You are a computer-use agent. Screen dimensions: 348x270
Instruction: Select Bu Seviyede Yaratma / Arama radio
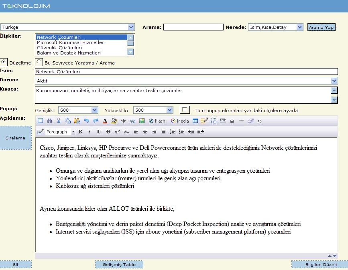(x=39, y=62)
